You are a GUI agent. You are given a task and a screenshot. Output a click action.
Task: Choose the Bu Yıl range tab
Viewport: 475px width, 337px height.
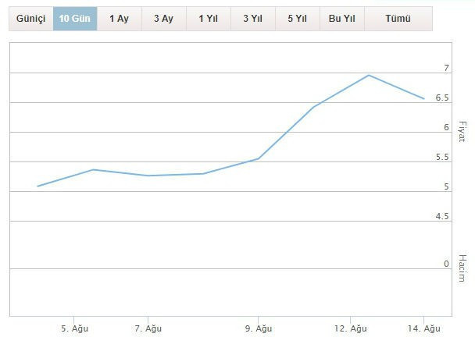pos(342,19)
